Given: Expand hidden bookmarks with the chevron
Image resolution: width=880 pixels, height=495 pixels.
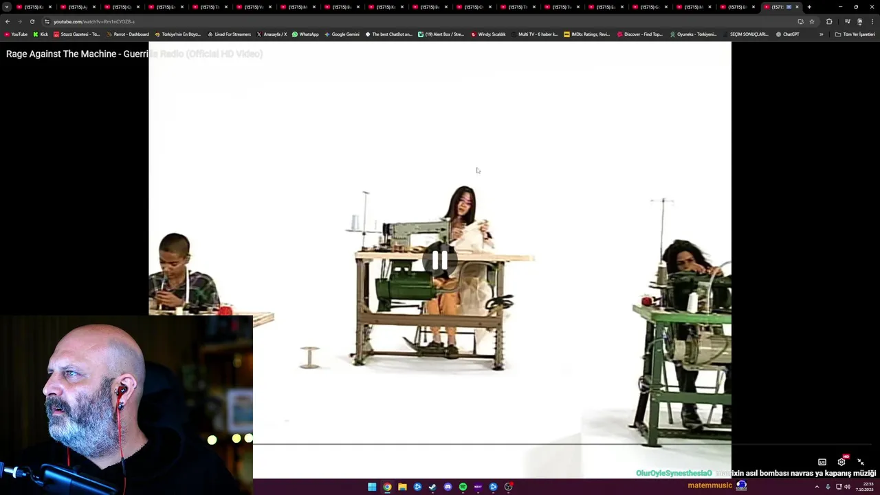Looking at the screenshot, I should click(x=821, y=34).
